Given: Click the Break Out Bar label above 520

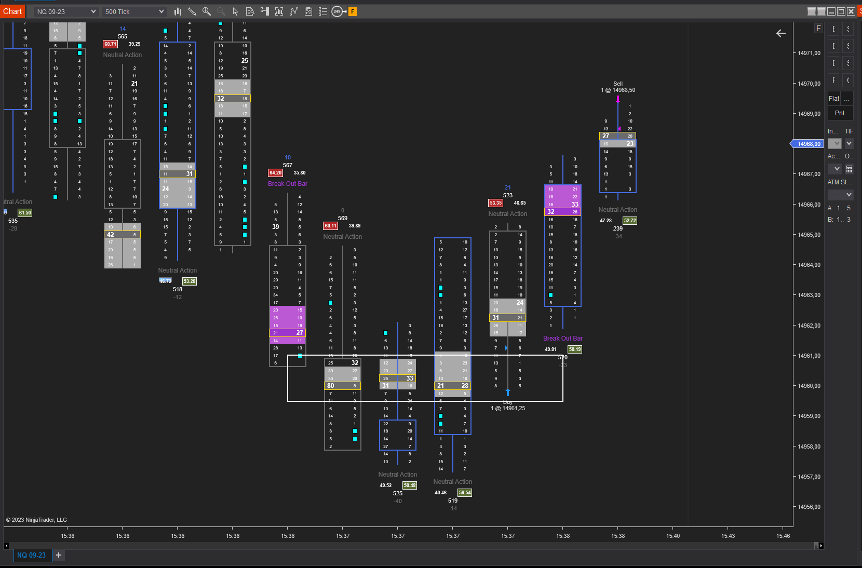Looking at the screenshot, I should [x=563, y=339].
